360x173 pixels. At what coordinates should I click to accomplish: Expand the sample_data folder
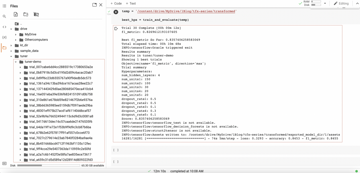click(11, 51)
